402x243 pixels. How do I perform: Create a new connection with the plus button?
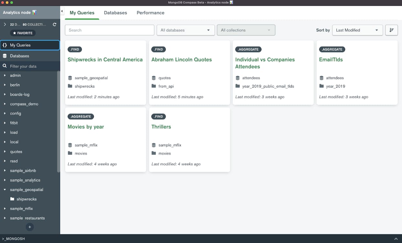click(x=30, y=227)
